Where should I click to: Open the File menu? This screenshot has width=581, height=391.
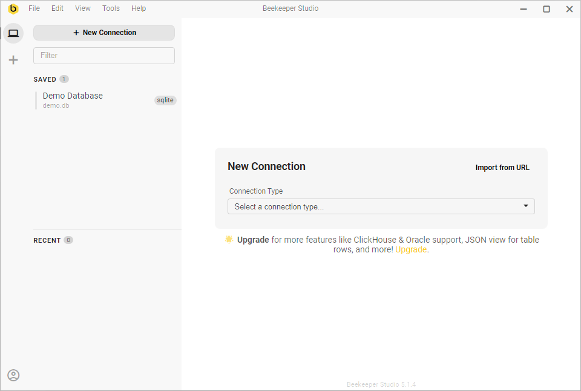click(34, 8)
